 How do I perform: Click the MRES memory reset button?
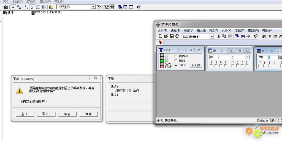pyautogui.click(x=196, y=65)
